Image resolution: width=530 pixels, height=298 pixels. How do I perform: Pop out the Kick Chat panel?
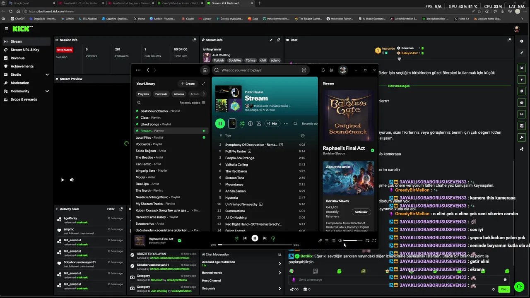point(509,40)
